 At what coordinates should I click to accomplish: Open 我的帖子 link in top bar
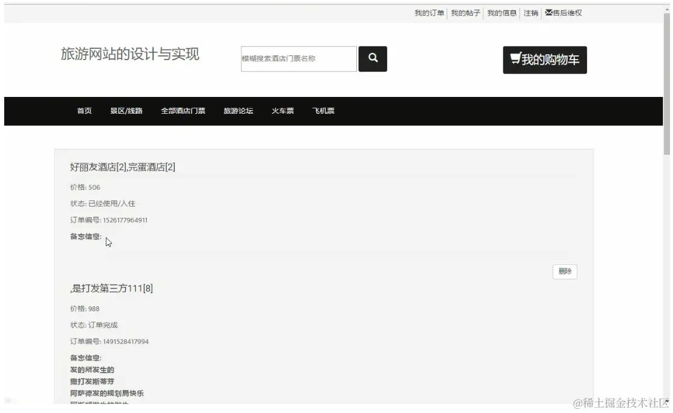click(x=465, y=13)
